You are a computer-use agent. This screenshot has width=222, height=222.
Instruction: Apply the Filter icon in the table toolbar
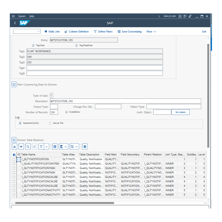click(x=41, y=147)
